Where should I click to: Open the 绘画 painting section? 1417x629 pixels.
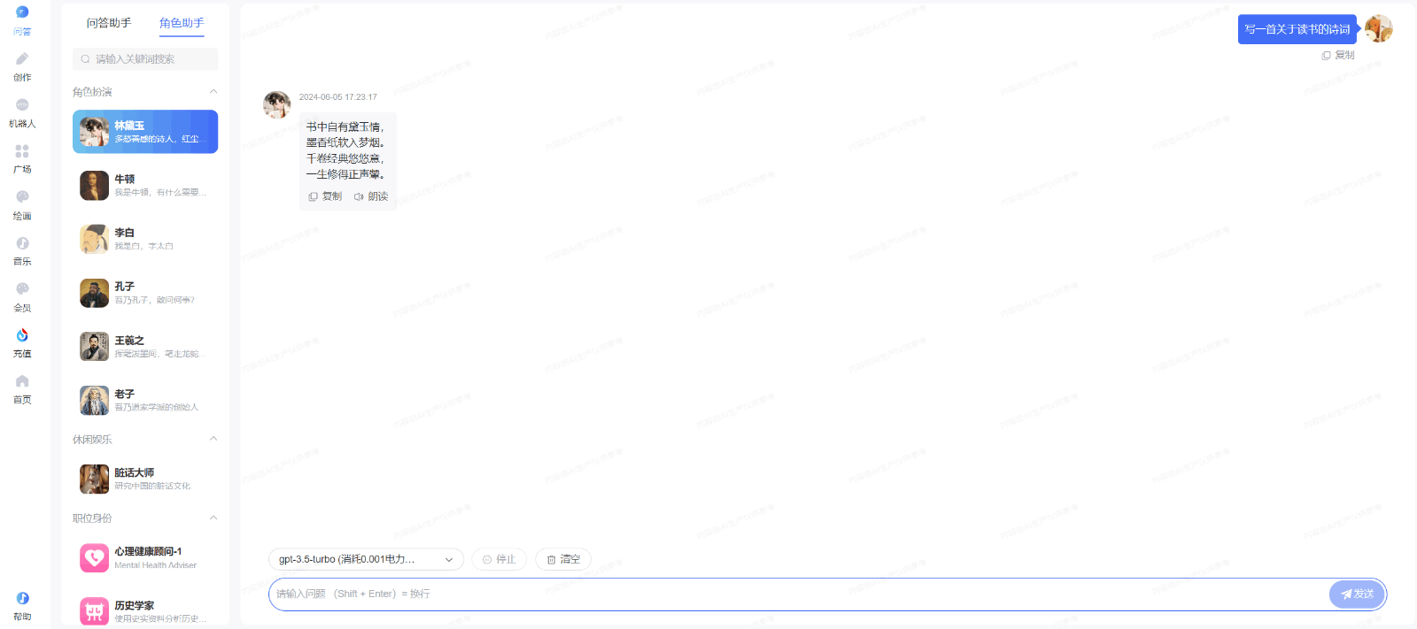coord(22,204)
